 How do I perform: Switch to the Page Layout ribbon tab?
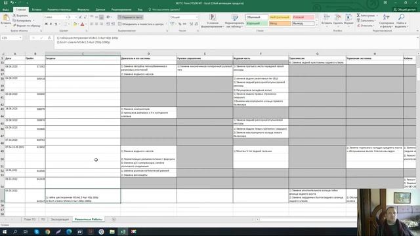59,10
